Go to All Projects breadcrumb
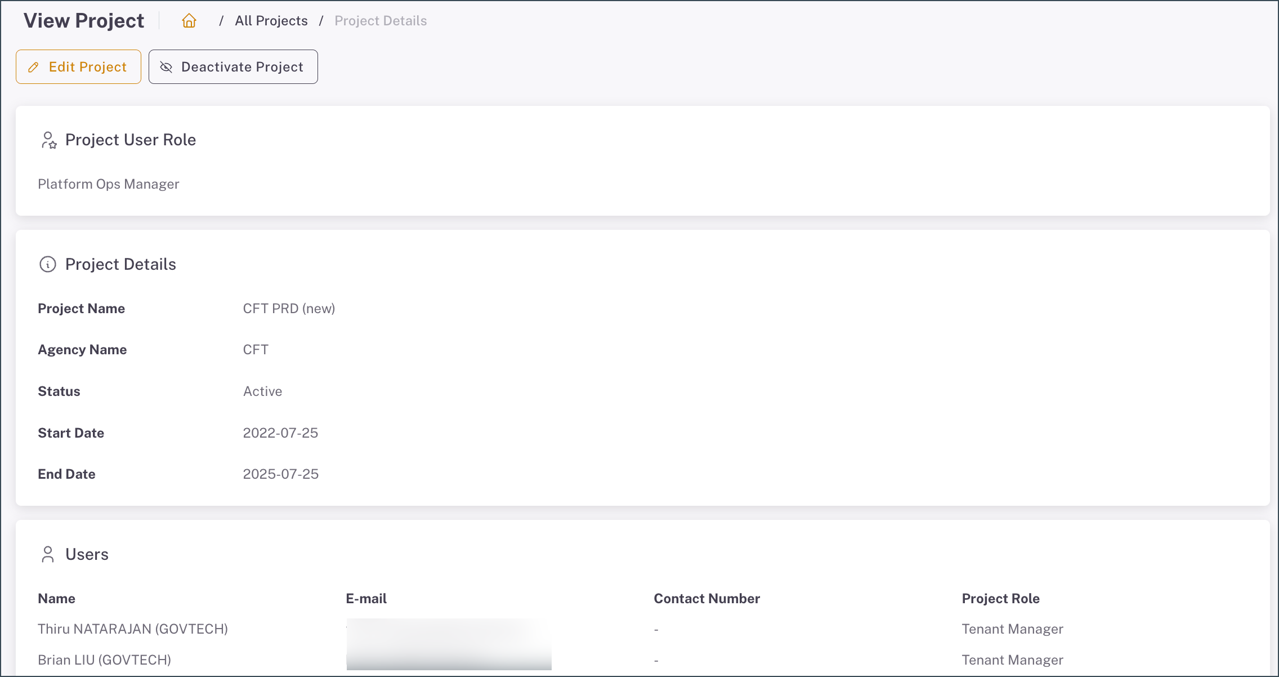Viewport: 1279px width, 677px height. tap(271, 21)
